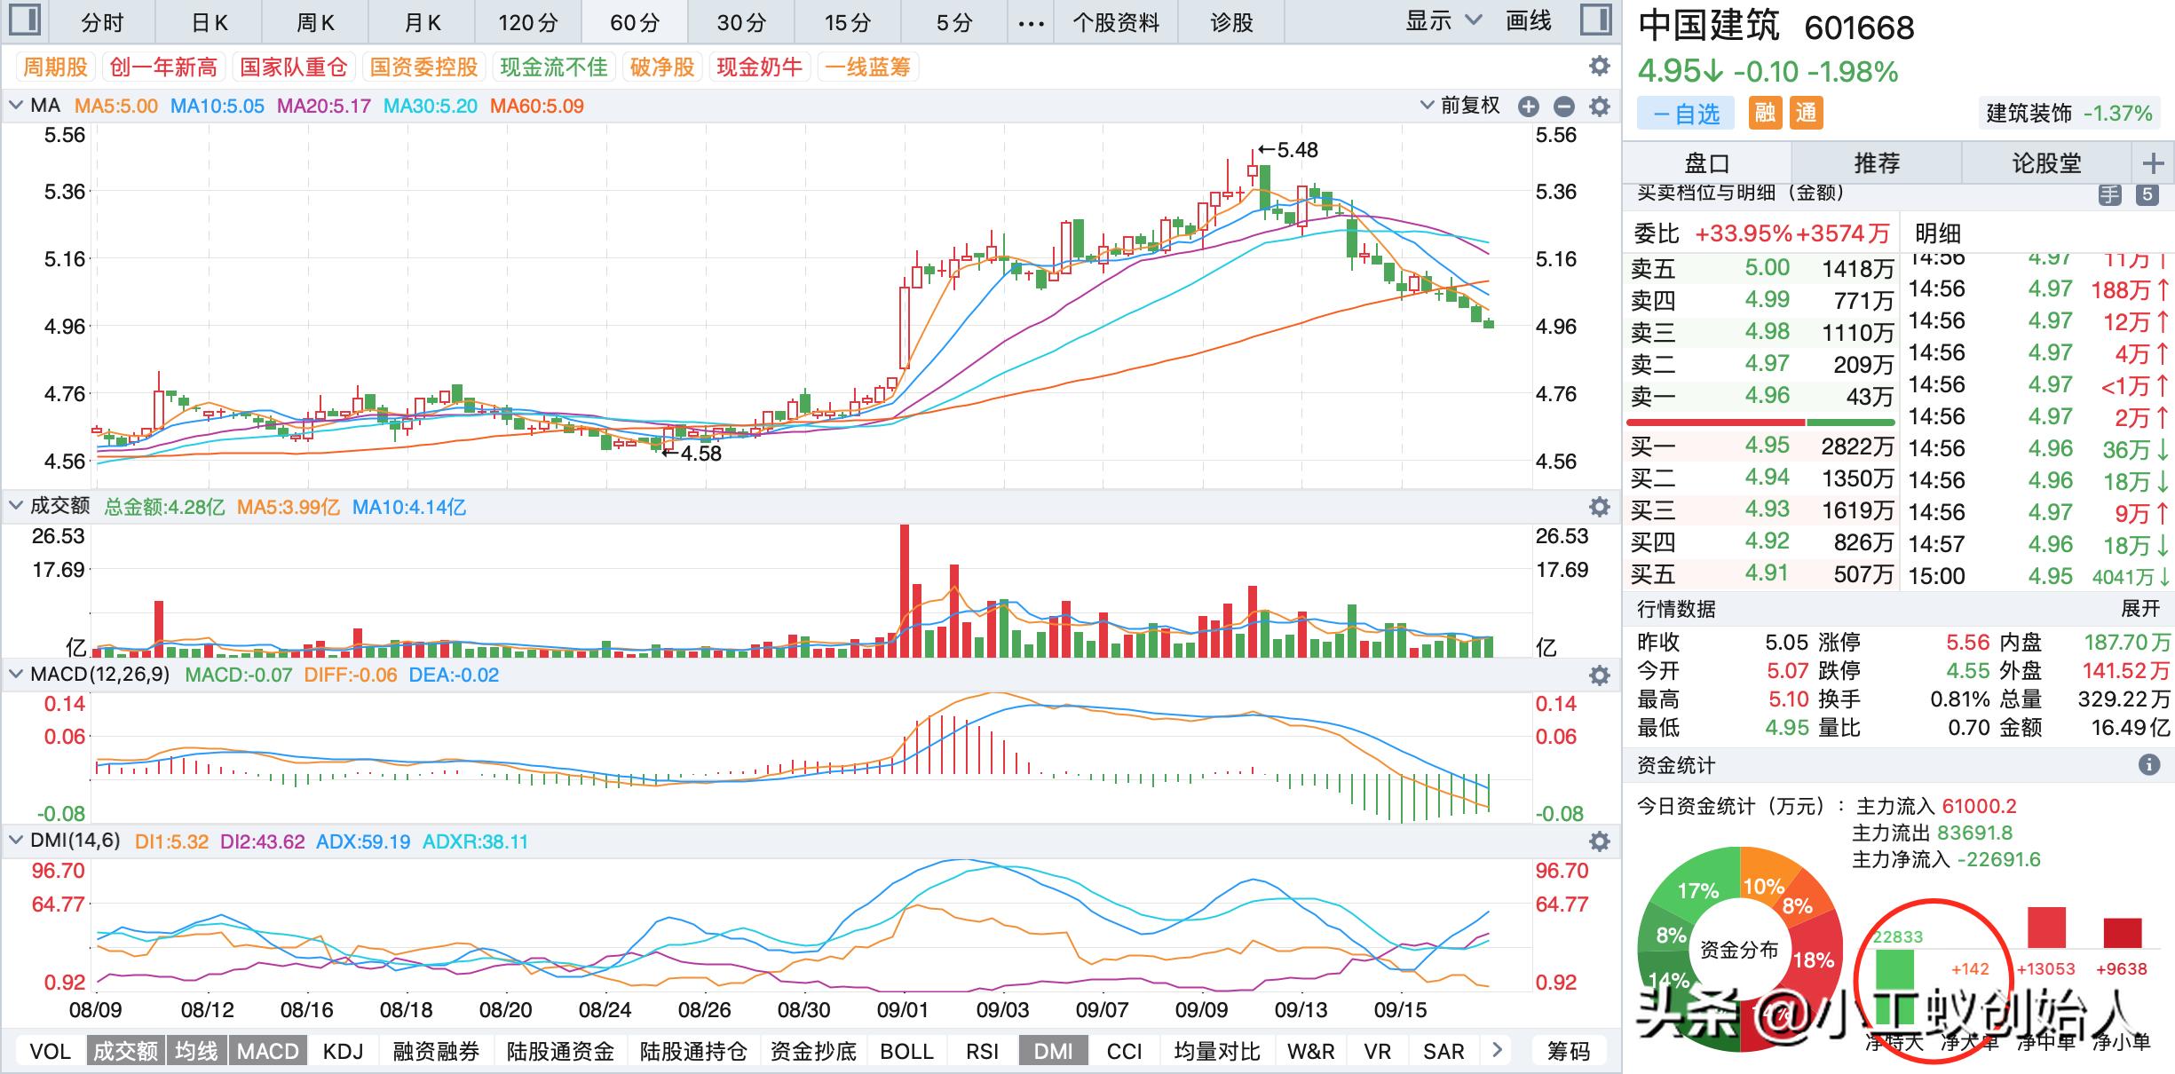Viewport: 2175px width, 1074px height.
Task: Toggle the 自选 watchlist button
Action: pyautogui.click(x=1686, y=114)
